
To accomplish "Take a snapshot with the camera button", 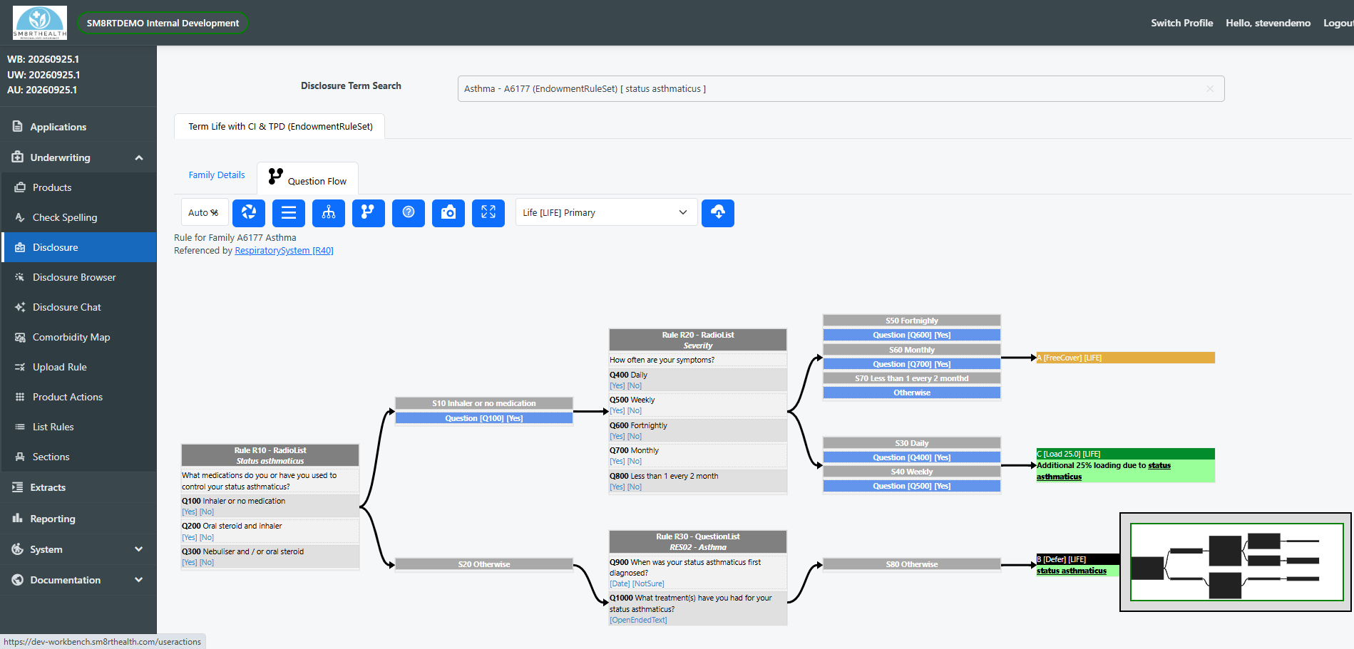I will coord(448,213).
